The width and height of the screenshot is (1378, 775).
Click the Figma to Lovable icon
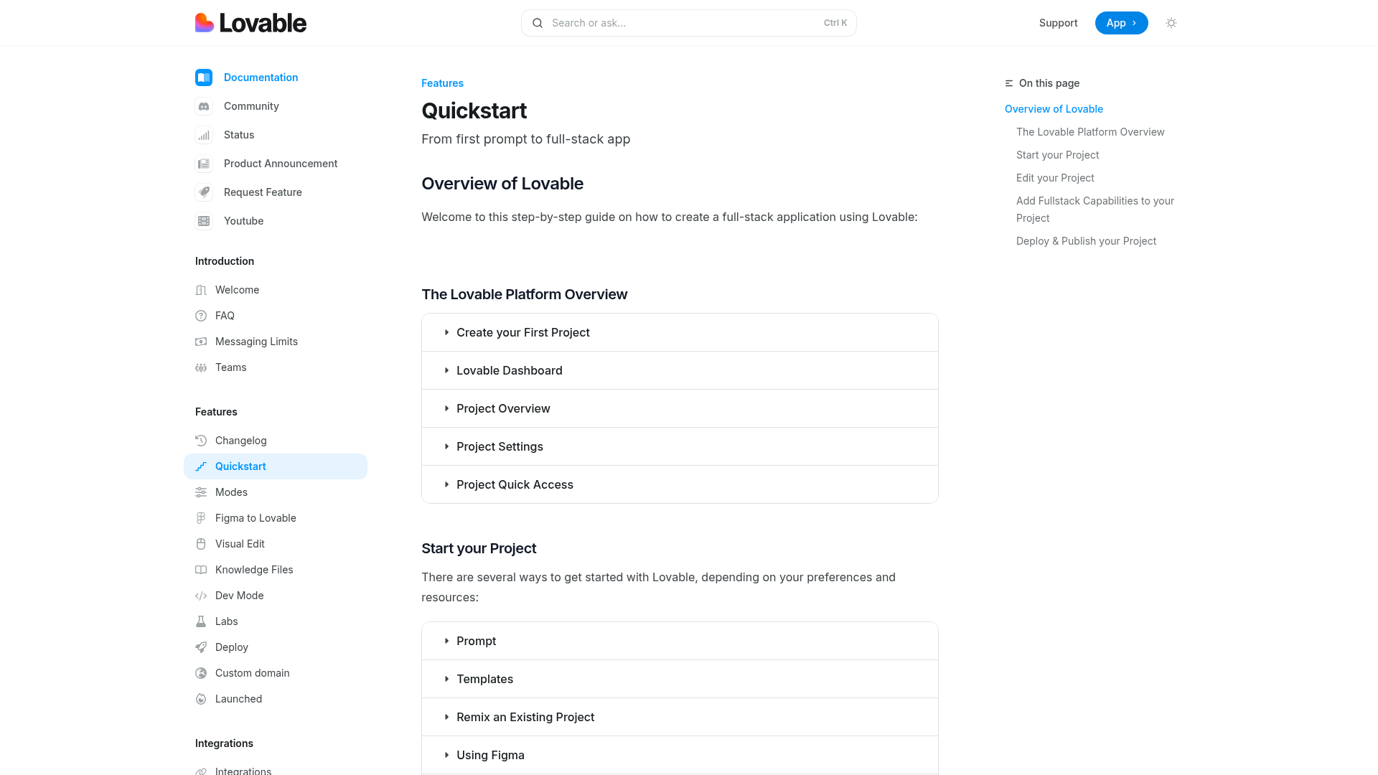pyautogui.click(x=201, y=518)
